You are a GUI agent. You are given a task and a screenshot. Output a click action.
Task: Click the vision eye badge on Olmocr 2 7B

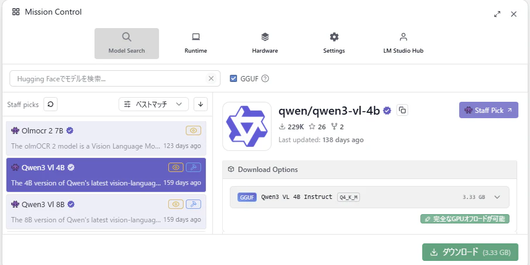coord(193,130)
